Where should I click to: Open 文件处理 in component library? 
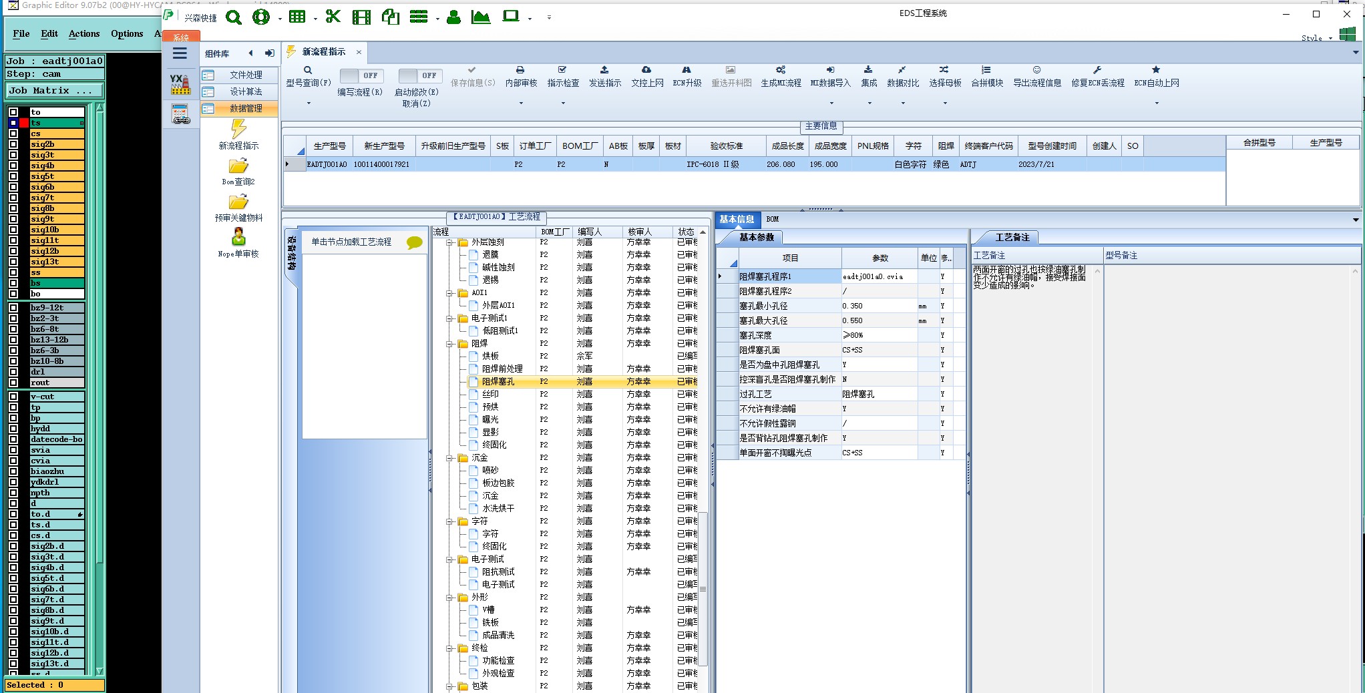(240, 75)
